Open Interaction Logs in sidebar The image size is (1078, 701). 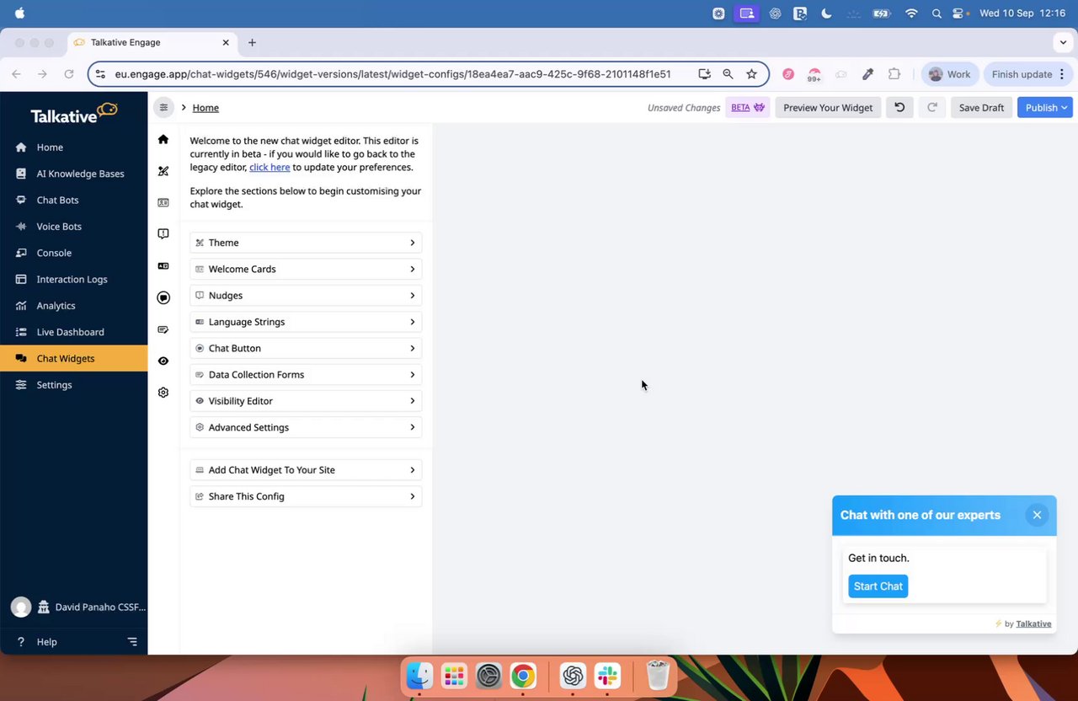[x=73, y=279]
